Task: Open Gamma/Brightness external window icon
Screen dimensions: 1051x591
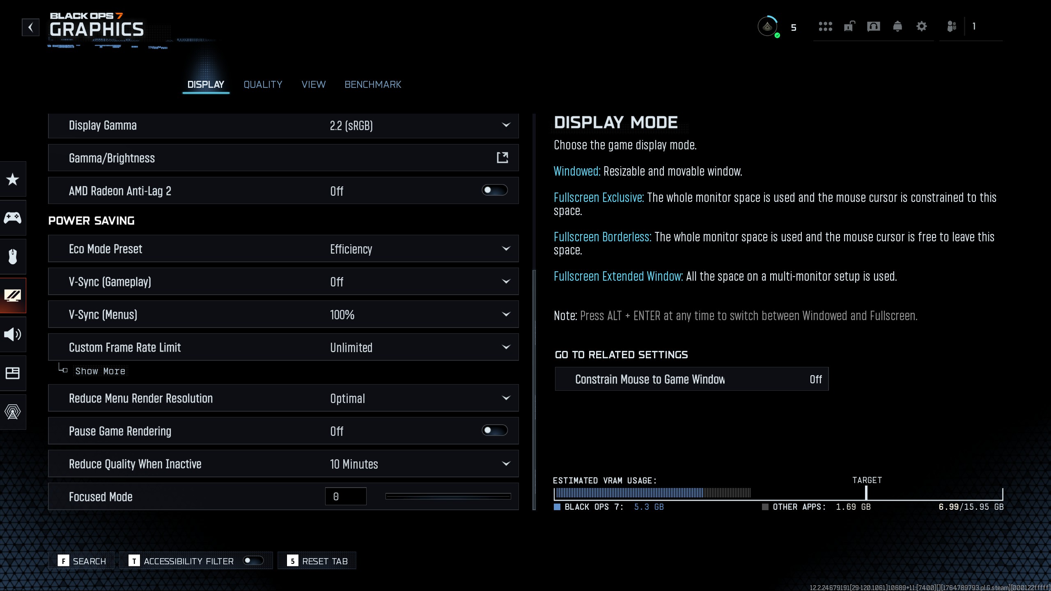Action: click(x=503, y=158)
